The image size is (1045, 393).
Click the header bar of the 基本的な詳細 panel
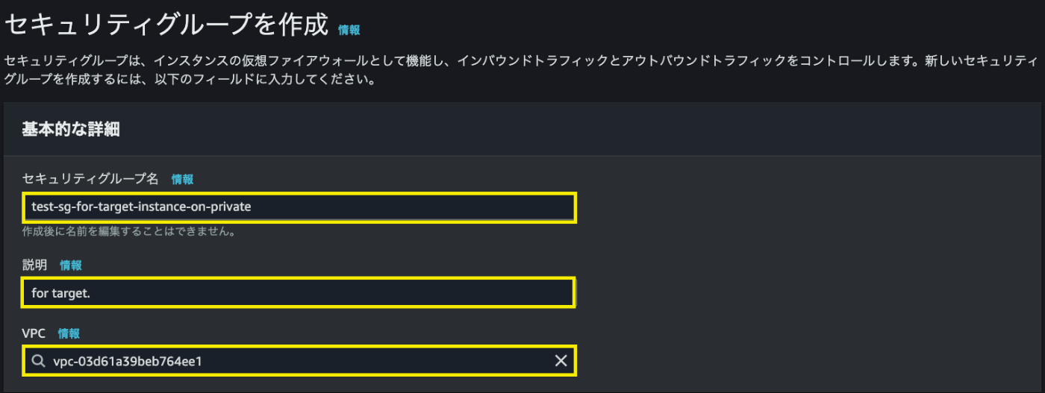tap(522, 129)
